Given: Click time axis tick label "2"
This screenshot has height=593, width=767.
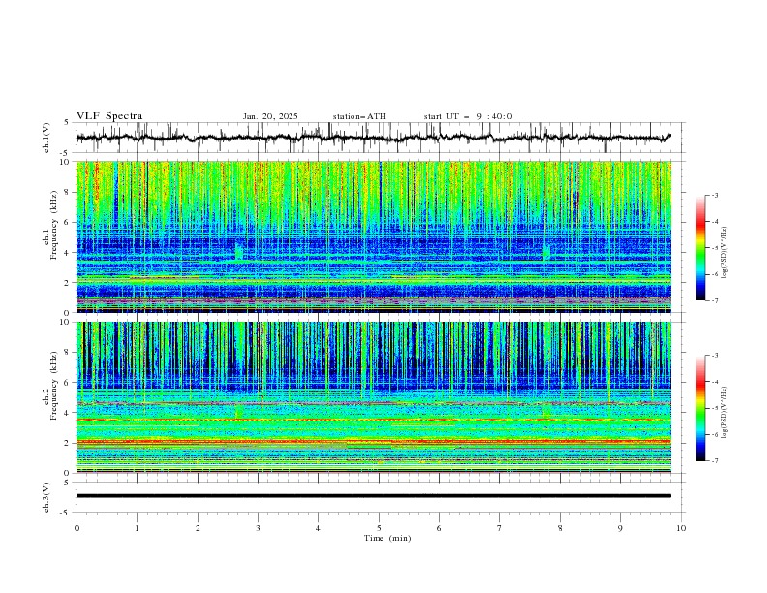Looking at the screenshot, I should [198, 528].
